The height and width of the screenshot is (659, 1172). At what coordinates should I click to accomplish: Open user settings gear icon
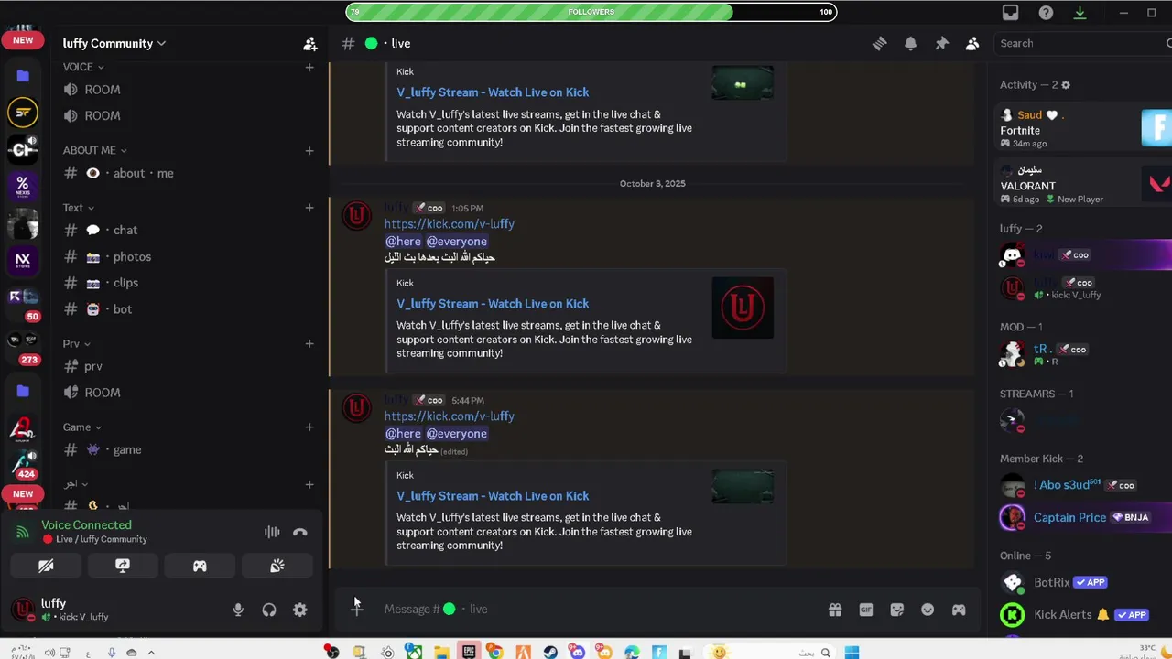click(x=300, y=610)
